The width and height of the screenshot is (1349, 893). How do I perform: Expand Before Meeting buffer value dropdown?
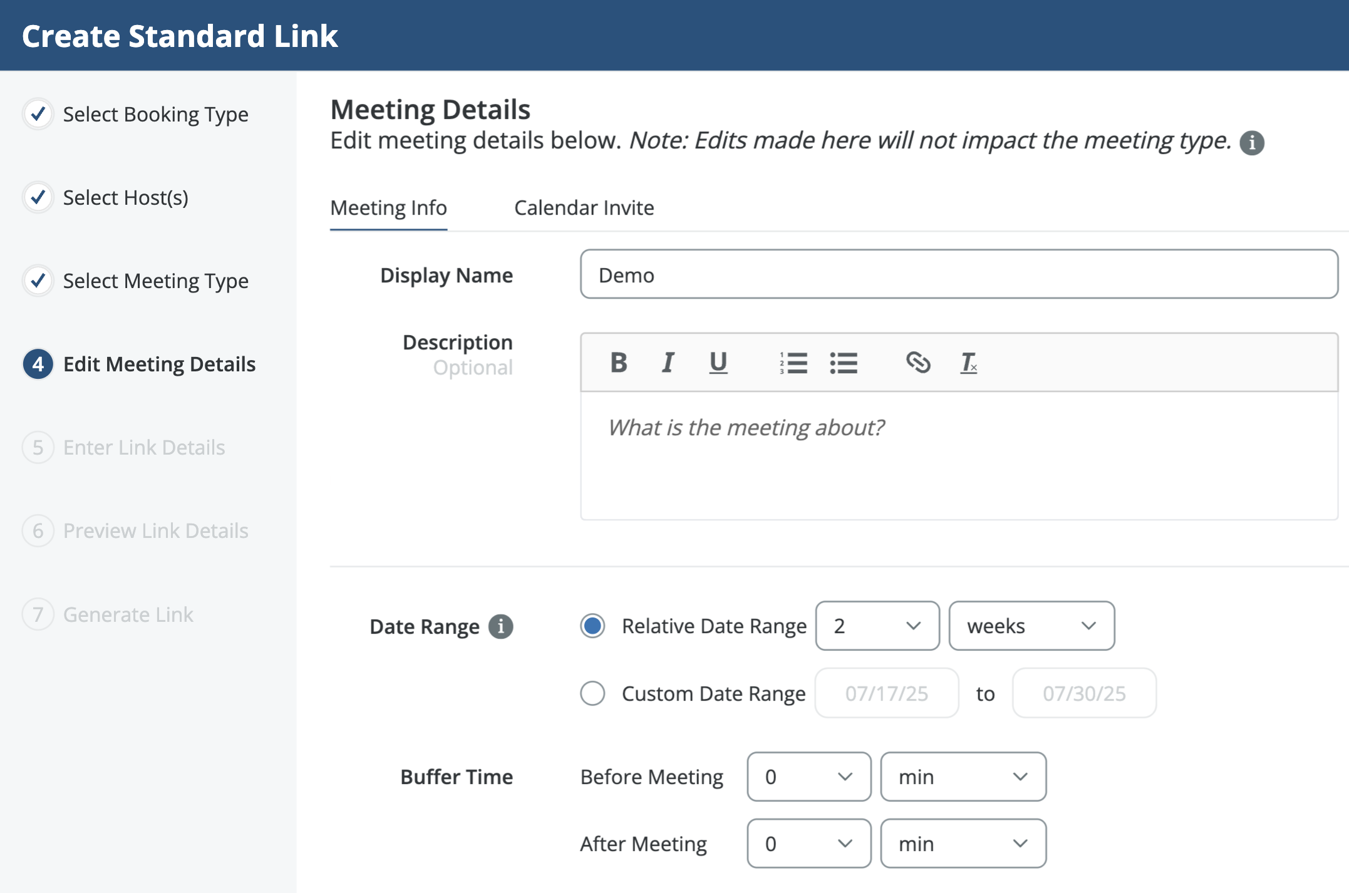point(809,777)
